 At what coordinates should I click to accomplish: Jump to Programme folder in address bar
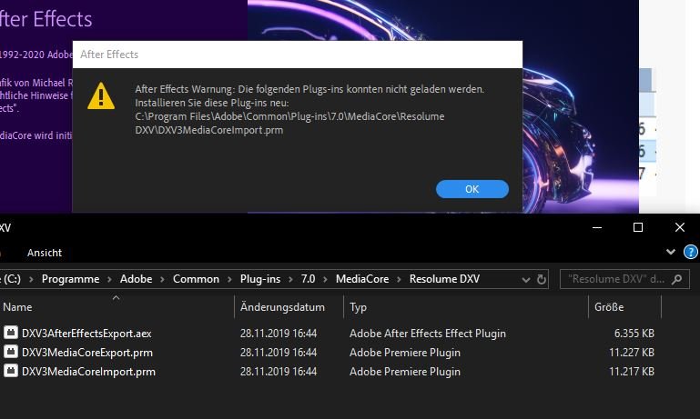[x=70, y=279]
